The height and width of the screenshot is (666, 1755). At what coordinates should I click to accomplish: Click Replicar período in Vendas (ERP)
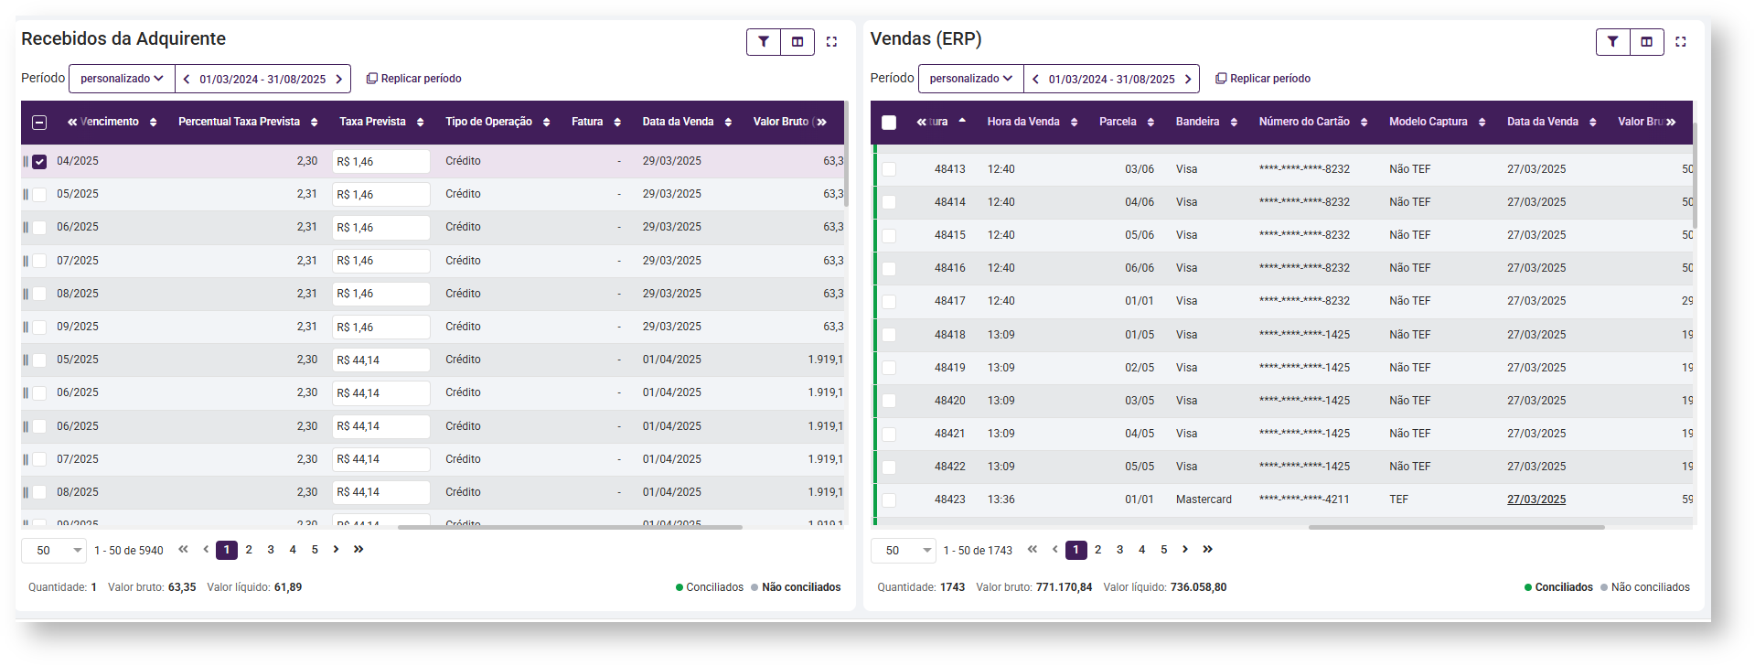(x=1263, y=79)
